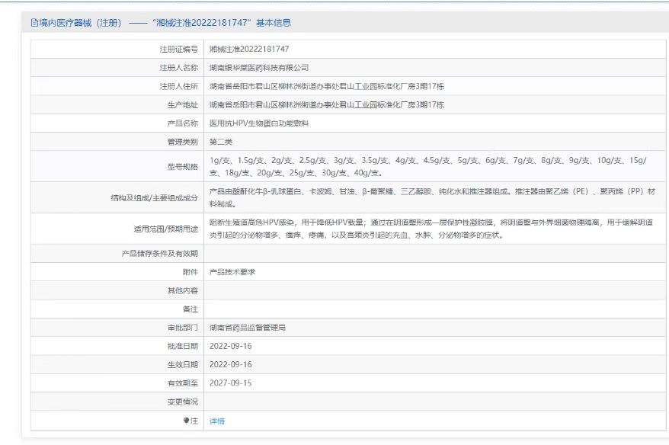Click the document icon in the header
The height and width of the screenshot is (445, 669).
tap(34, 23)
